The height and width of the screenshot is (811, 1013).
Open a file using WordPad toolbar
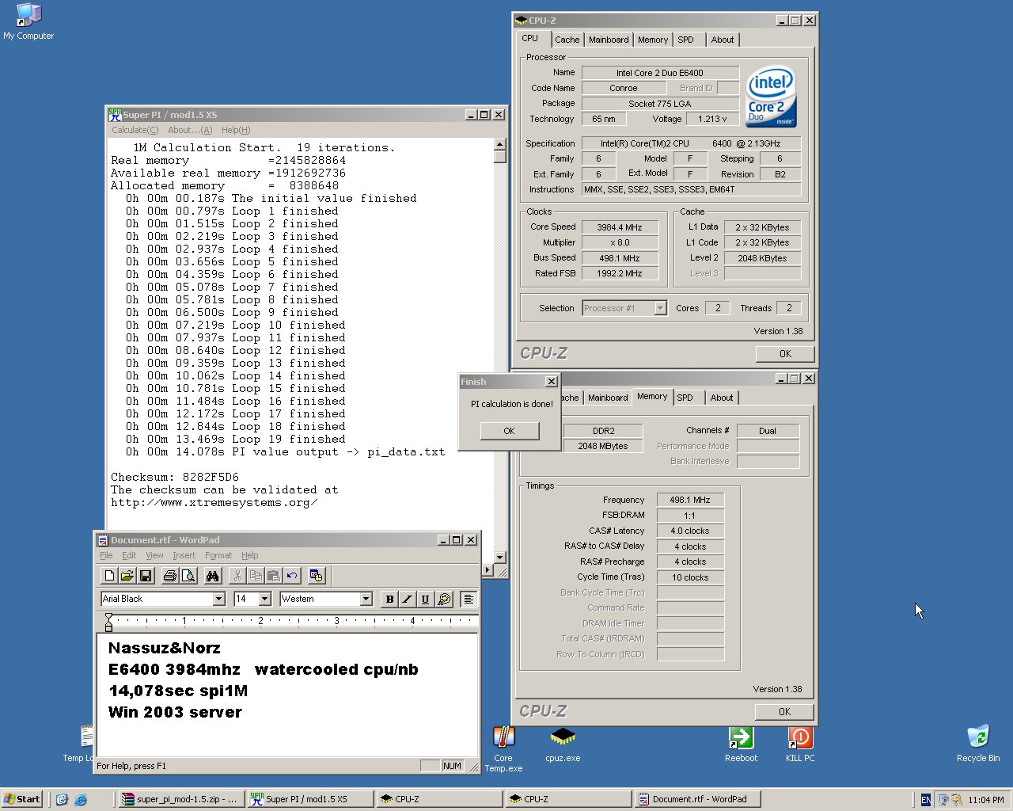click(127, 576)
